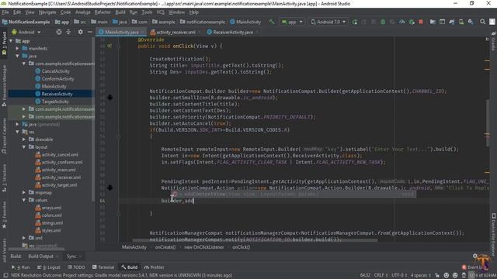
Task: Collapse all in project panel toolbar
Action: pyautogui.click(x=68, y=32)
